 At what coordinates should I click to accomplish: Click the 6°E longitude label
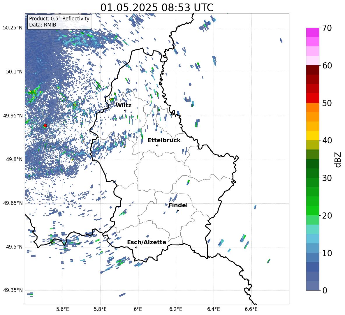click(138, 309)
